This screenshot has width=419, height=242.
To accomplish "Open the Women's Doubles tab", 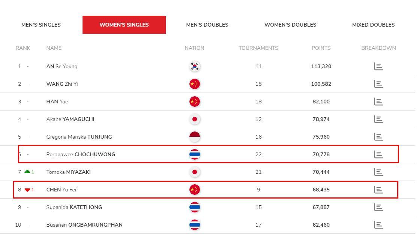I will tap(290, 25).
